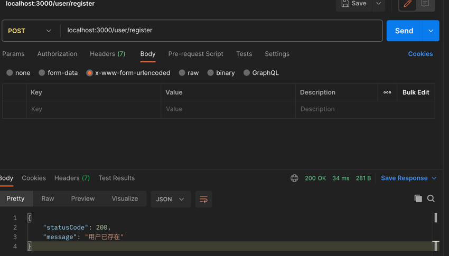Open the POST method dropdown

30,31
